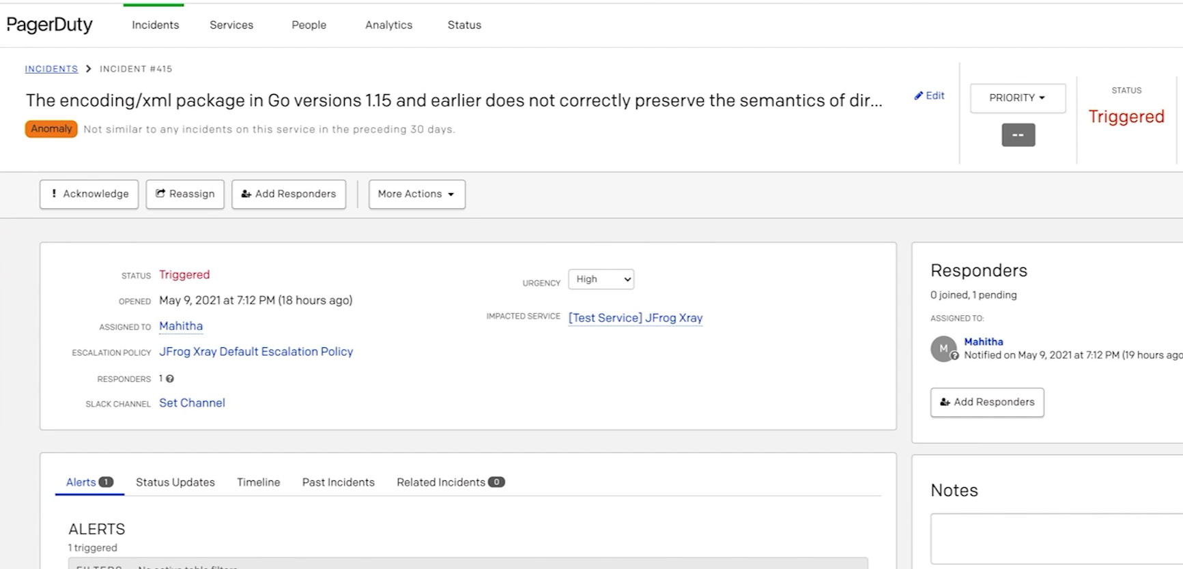Open the Priority dropdown

pos(1017,98)
